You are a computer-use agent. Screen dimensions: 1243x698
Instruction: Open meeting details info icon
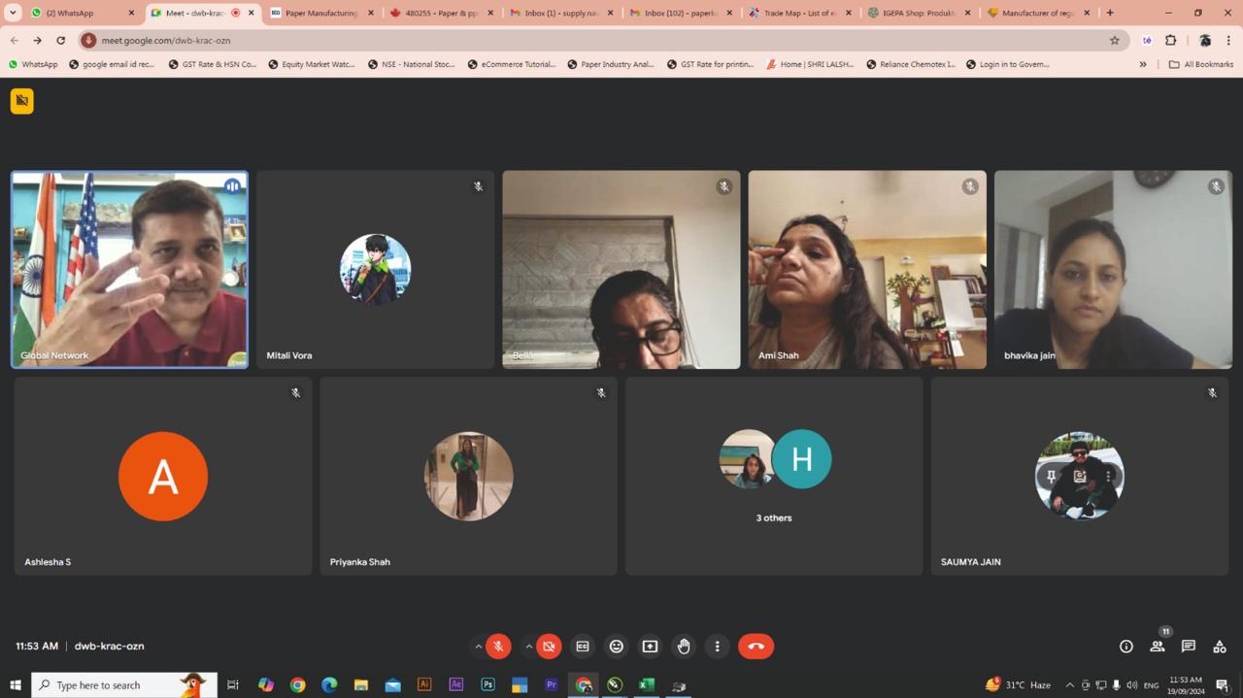(1125, 647)
